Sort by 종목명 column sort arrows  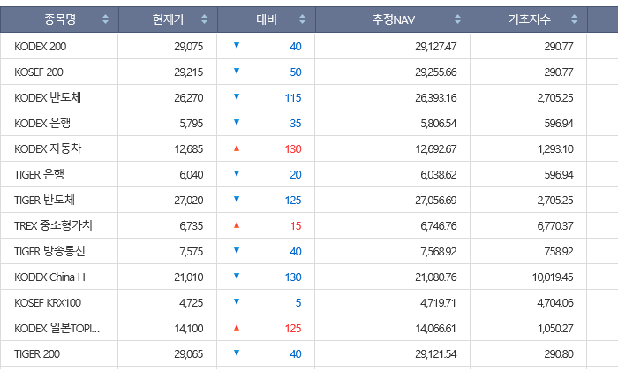click(106, 19)
